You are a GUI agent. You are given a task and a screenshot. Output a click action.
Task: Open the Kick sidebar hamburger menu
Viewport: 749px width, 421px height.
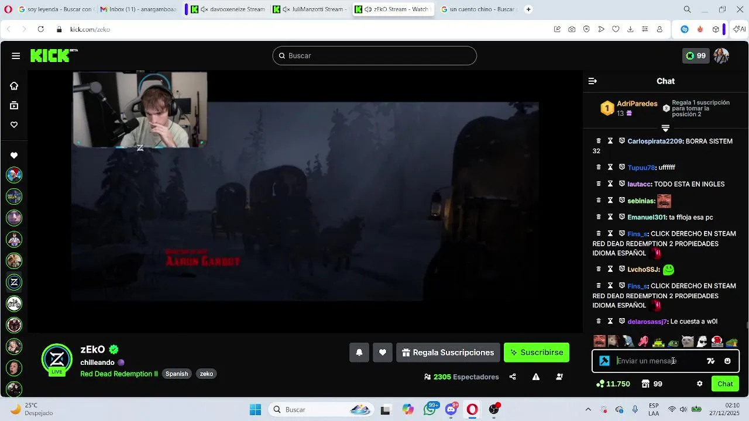pos(16,56)
